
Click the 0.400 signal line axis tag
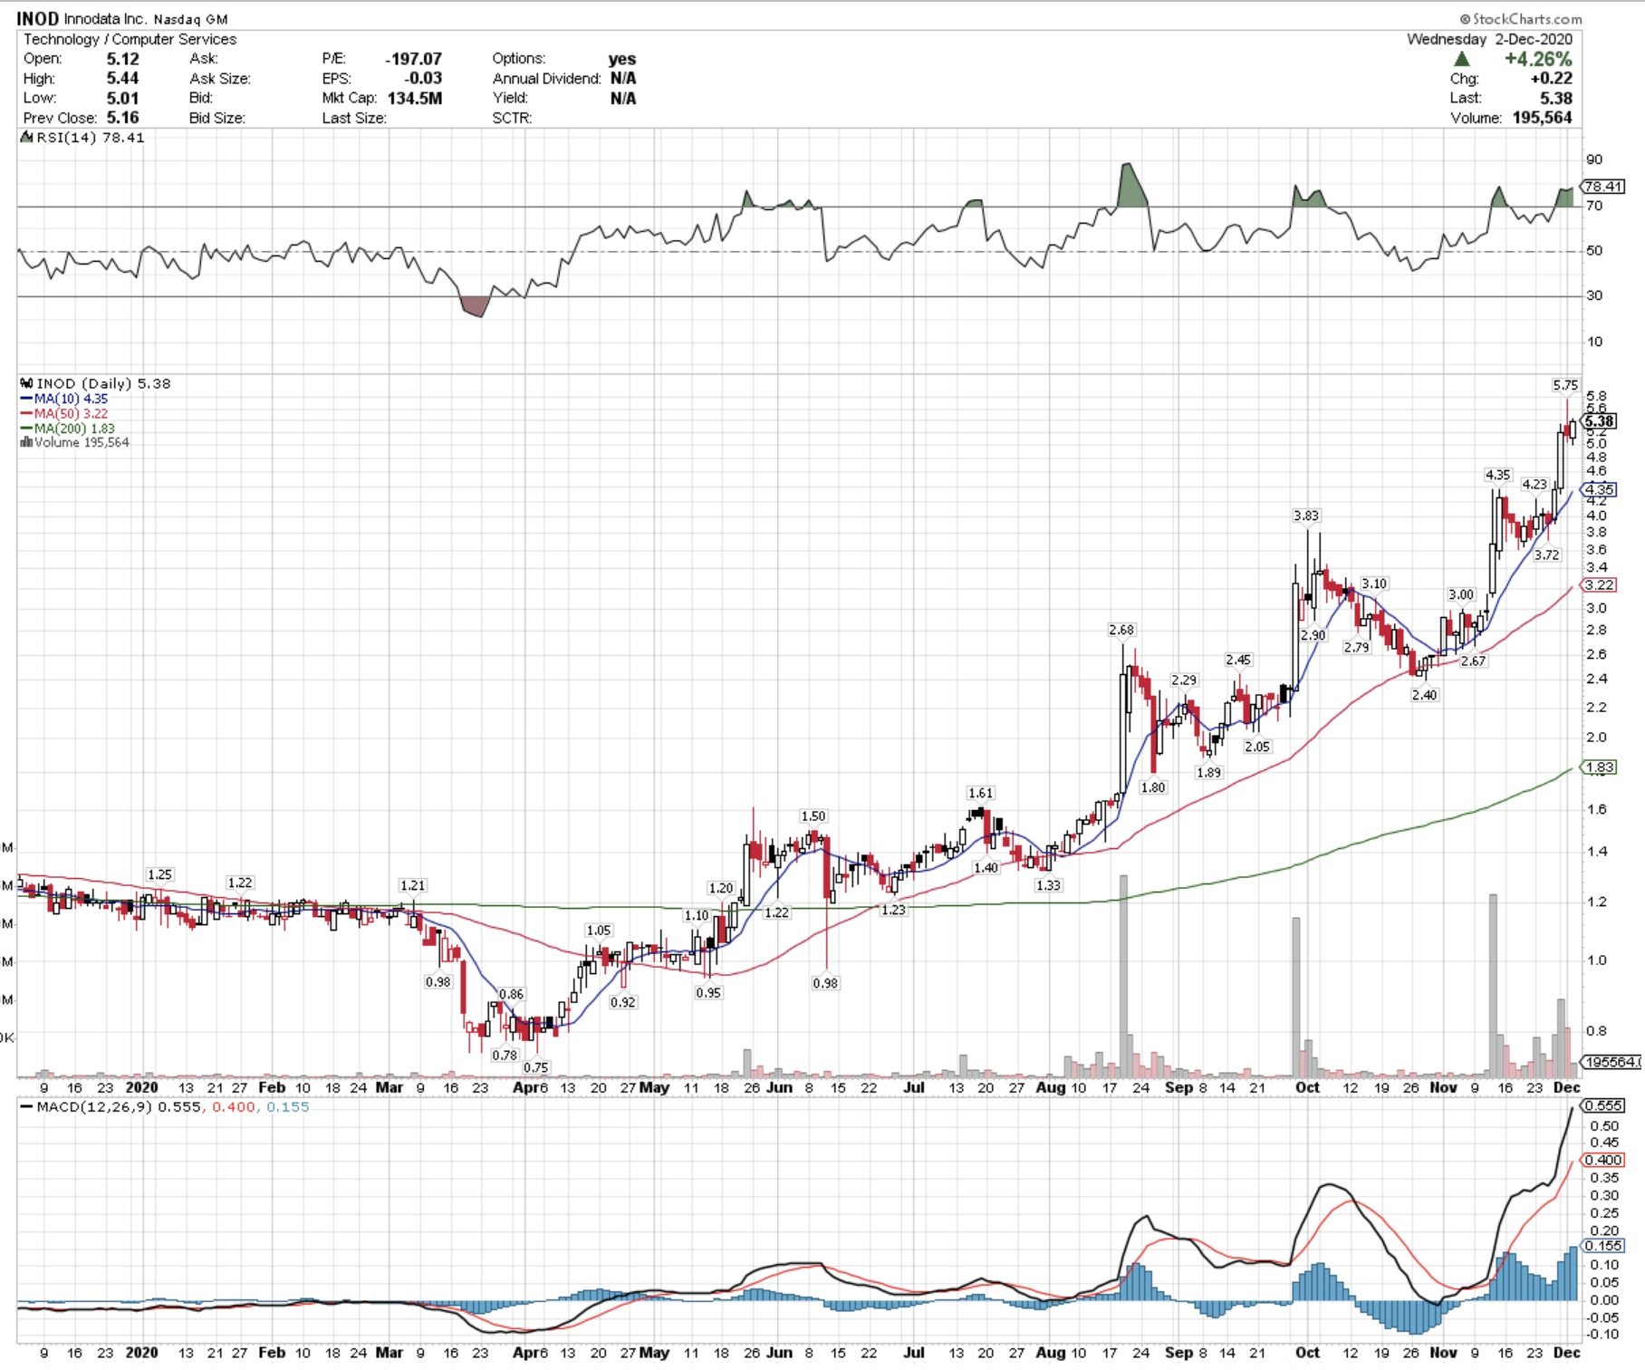[1602, 1160]
